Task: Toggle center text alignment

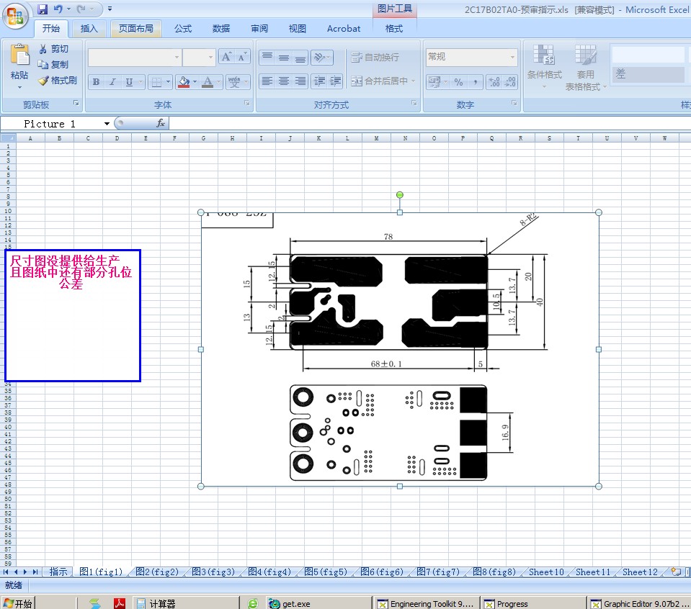Action: coord(284,81)
